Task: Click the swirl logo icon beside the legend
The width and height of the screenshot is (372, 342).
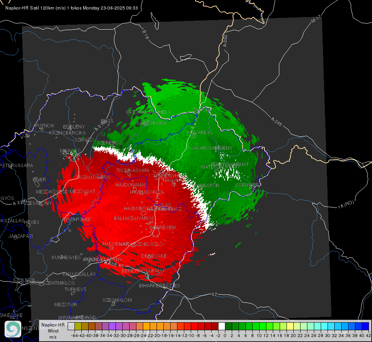Action: [x=13, y=329]
